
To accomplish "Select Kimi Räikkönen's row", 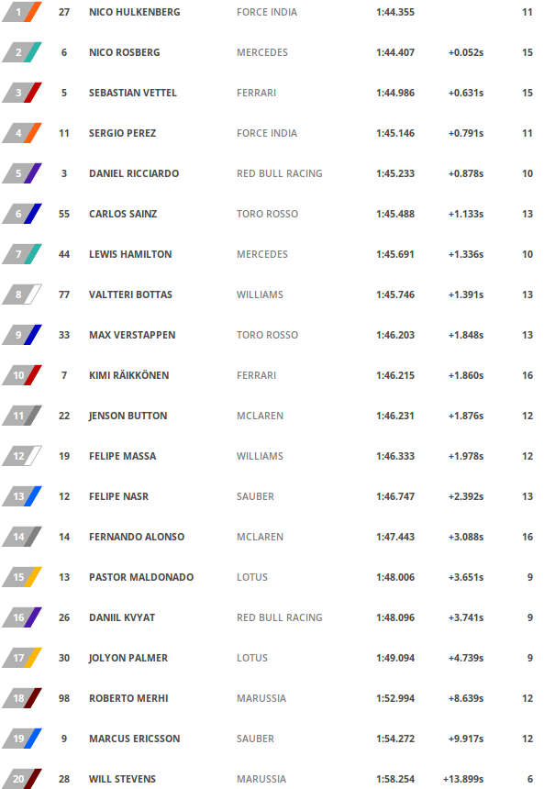I will (x=272, y=375).
